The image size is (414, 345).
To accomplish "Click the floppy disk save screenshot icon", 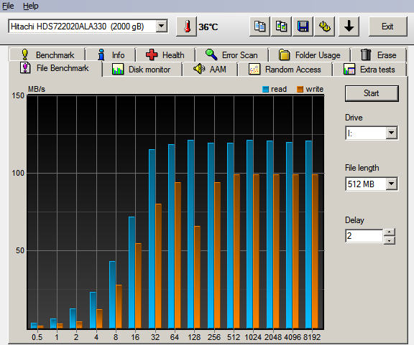I will coord(303,27).
